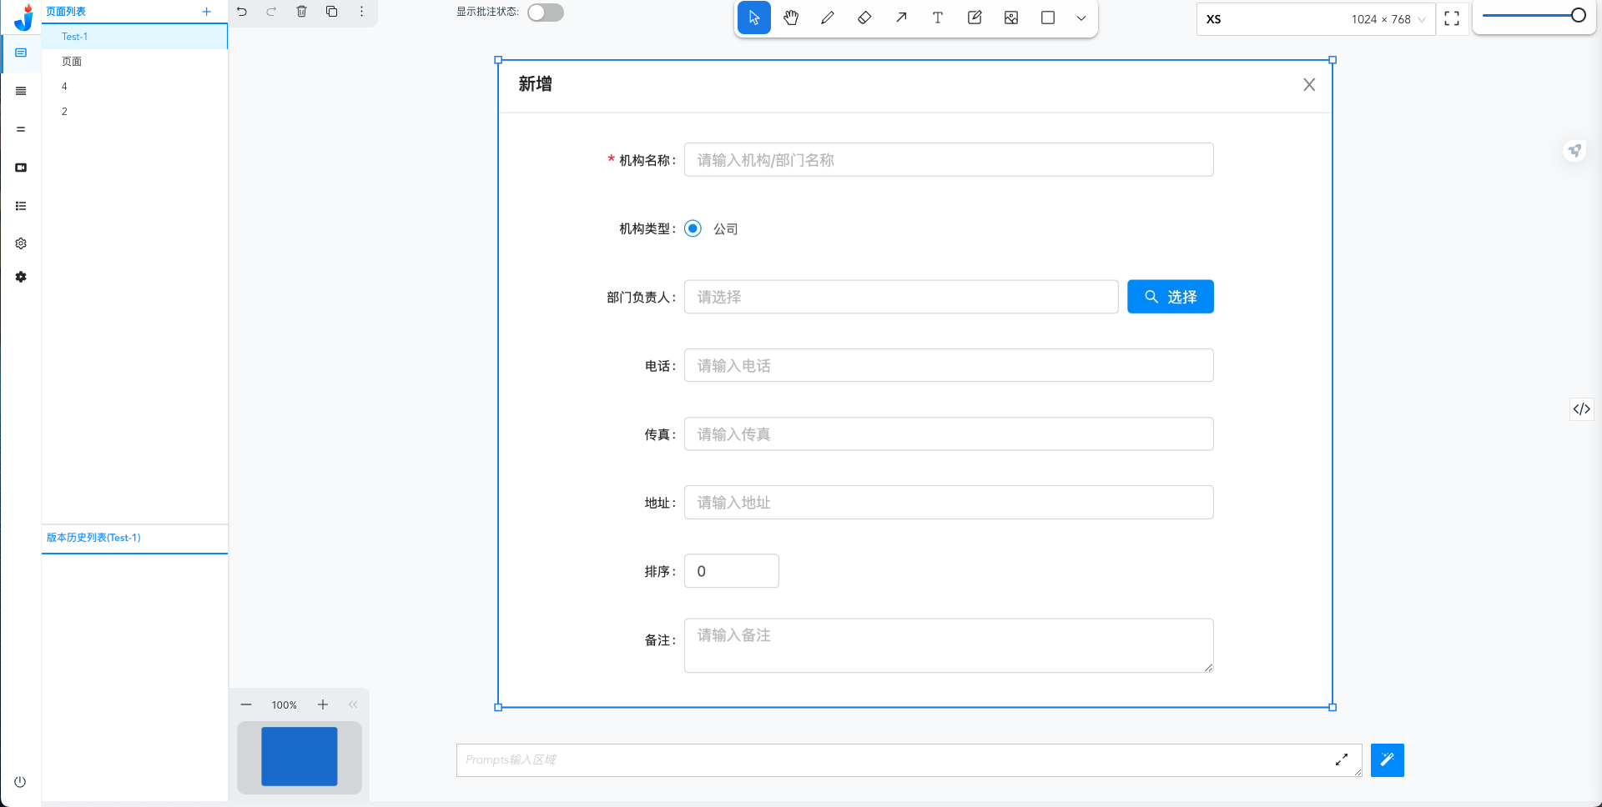Click the 选择 search button
1602x807 pixels.
pos(1170,296)
